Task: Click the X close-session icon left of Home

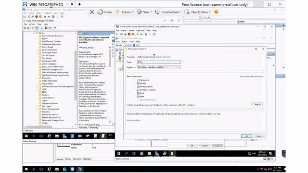Action: pos(92,12)
